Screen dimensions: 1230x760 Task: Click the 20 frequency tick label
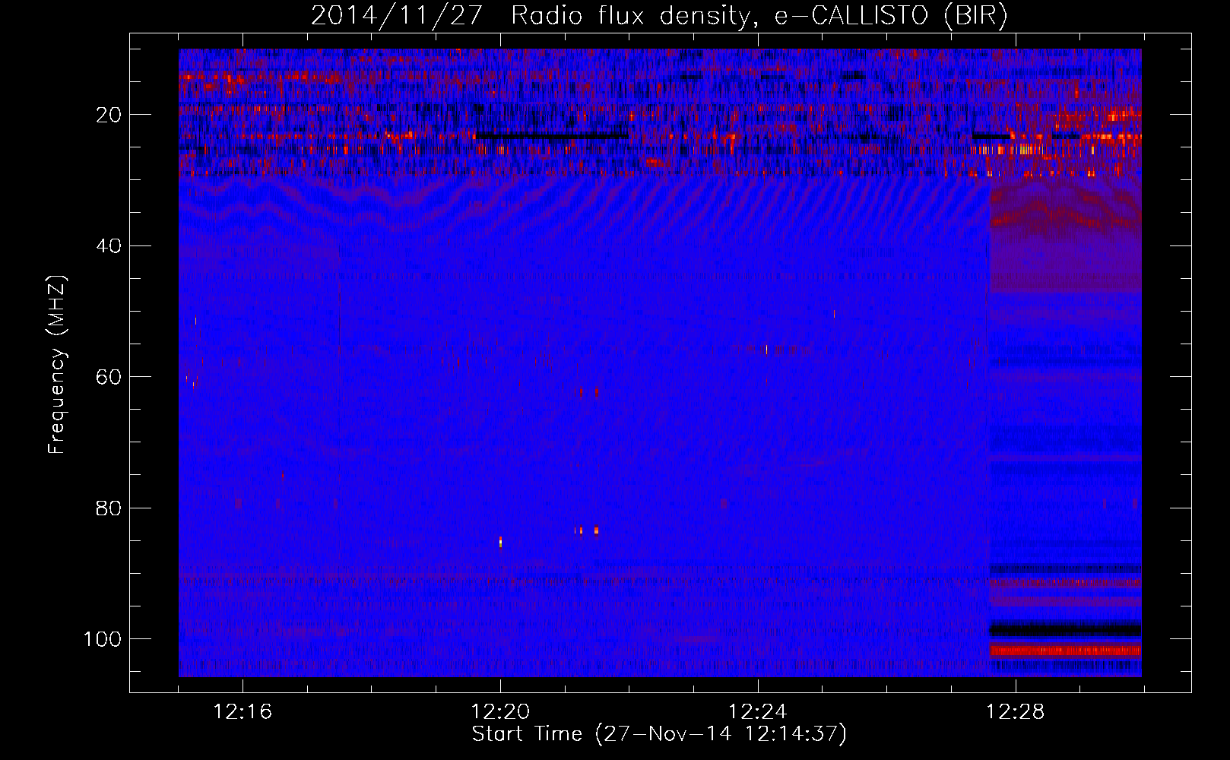(109, 115)
